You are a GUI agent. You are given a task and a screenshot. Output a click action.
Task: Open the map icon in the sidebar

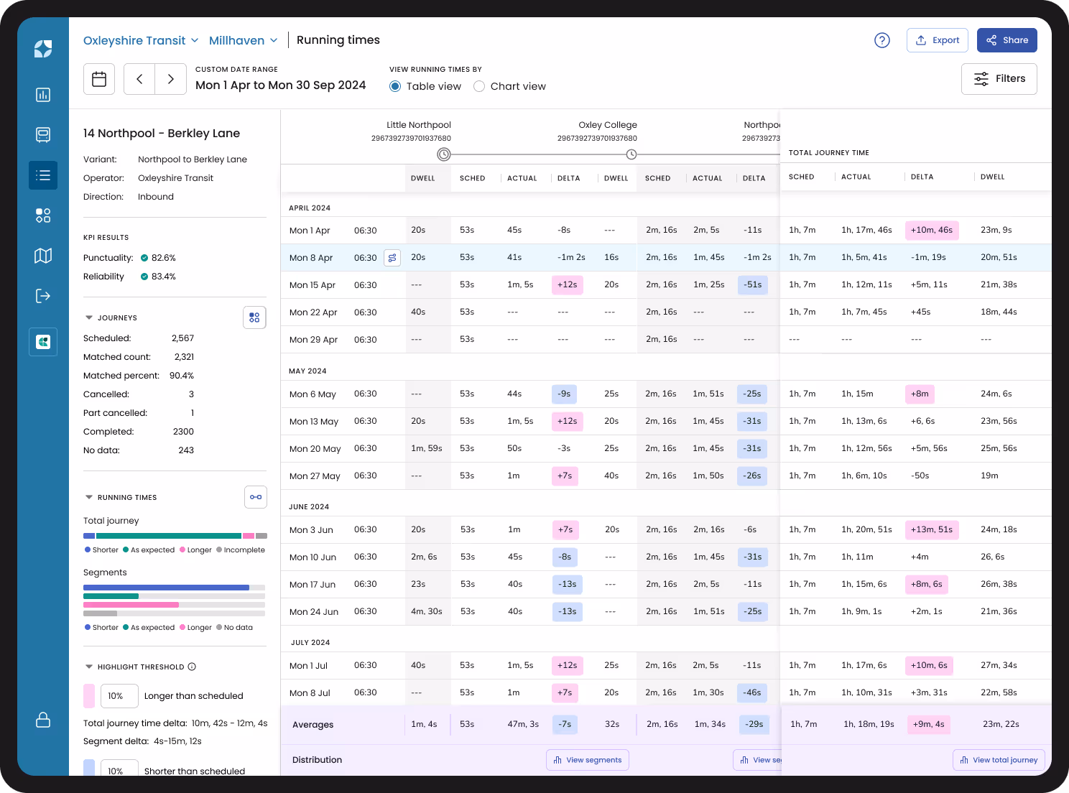(x=43, y=256)
